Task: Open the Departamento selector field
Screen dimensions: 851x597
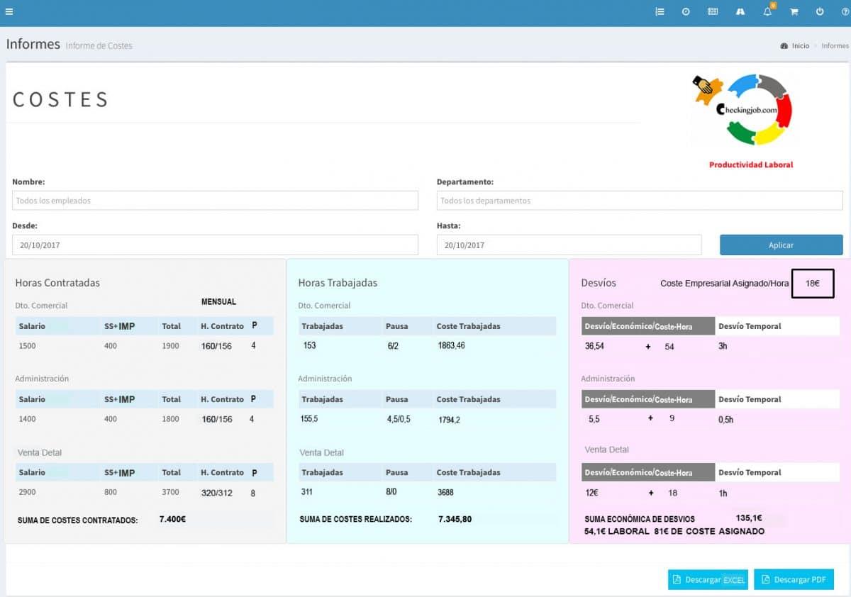Action: coord(640,201)
